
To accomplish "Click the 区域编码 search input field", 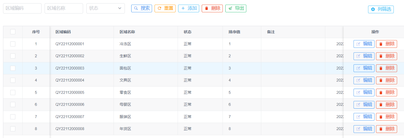I will pos(22,9).
